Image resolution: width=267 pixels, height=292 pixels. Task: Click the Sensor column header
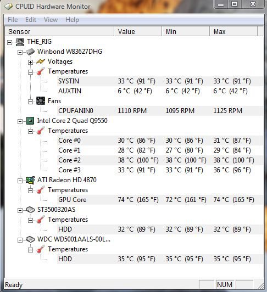coord(59,31)
